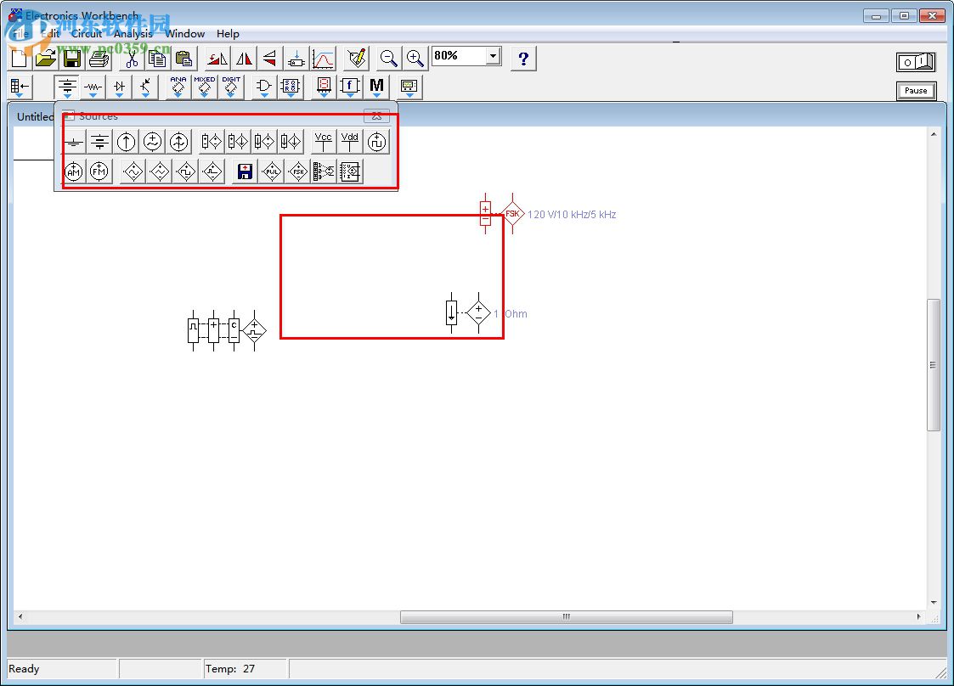Select the FM source component
954x686 pixels.
point(99,171)
